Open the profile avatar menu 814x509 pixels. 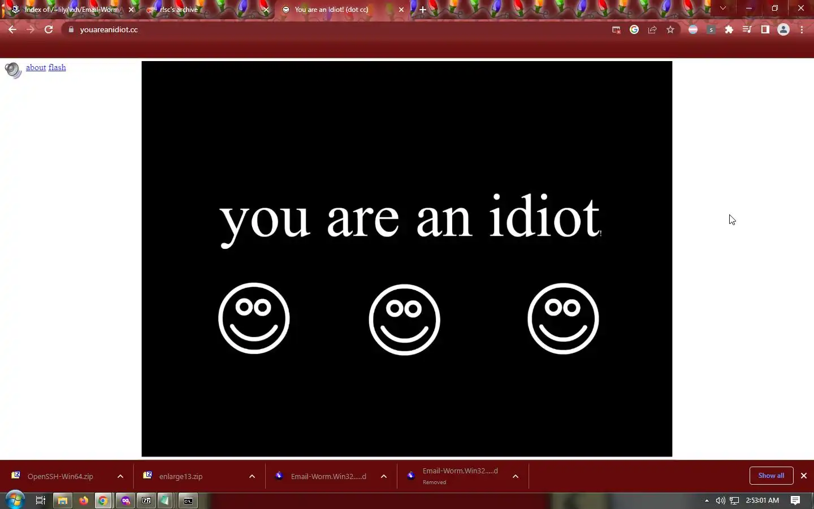[783, 29]
